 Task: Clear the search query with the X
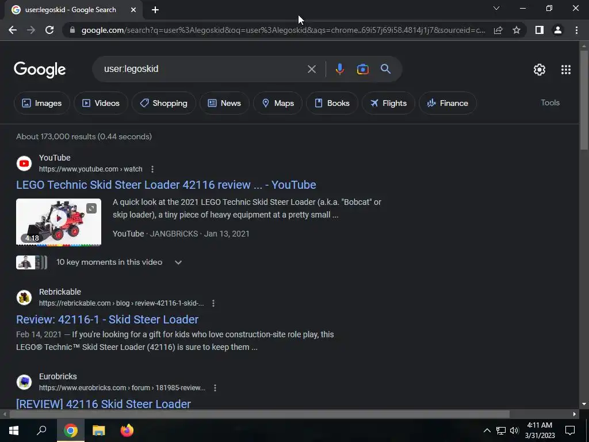[x=312, y=69]
